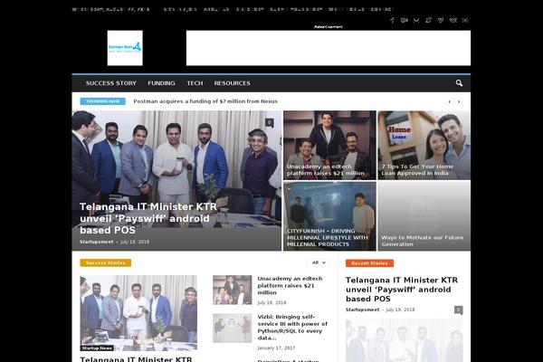Open the faded Payswiff photo under Recent Stories

tap(405, 340)
